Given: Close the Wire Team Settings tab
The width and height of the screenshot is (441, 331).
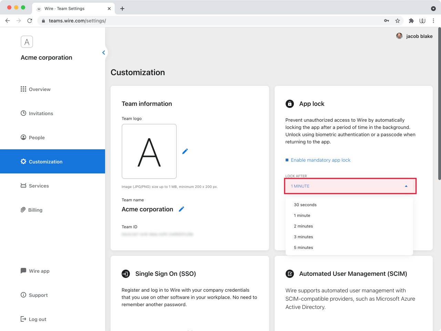Looking at the screenshot, I should click(x=109, y=9).
